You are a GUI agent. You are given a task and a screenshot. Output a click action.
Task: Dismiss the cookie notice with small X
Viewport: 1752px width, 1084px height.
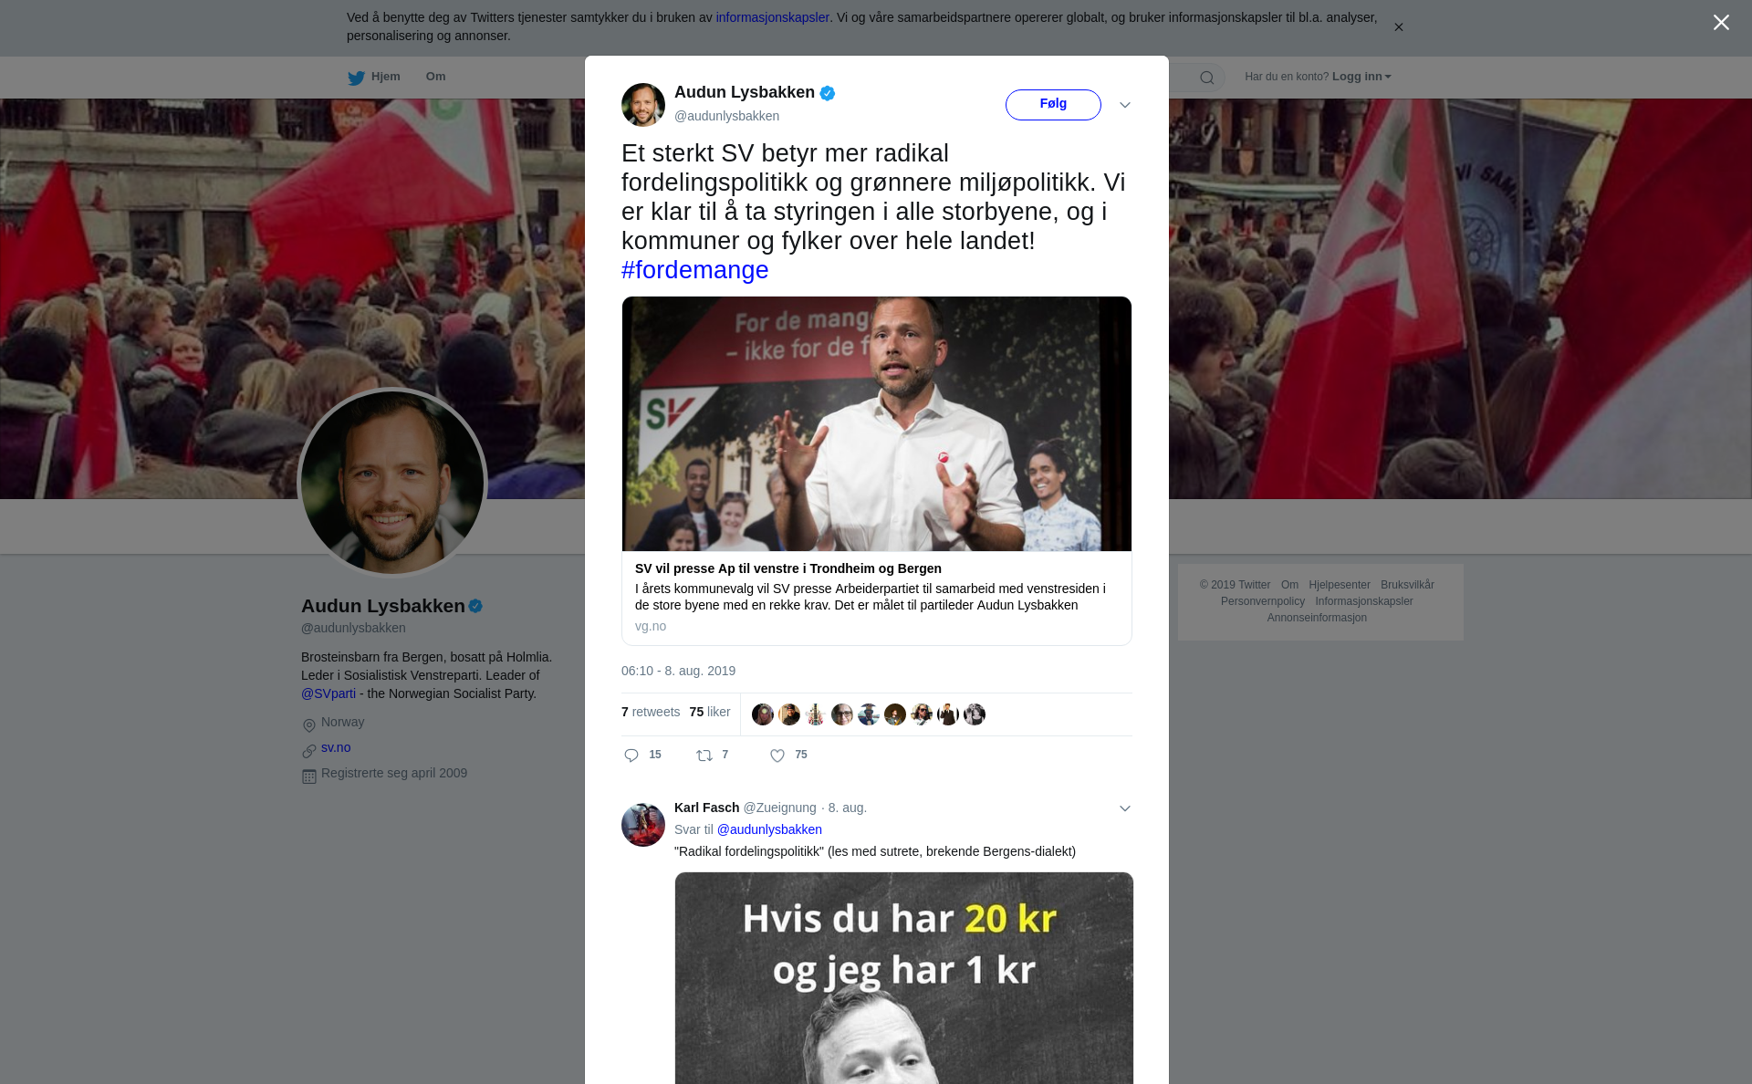pyautogui.click(x=1398, y=27)
